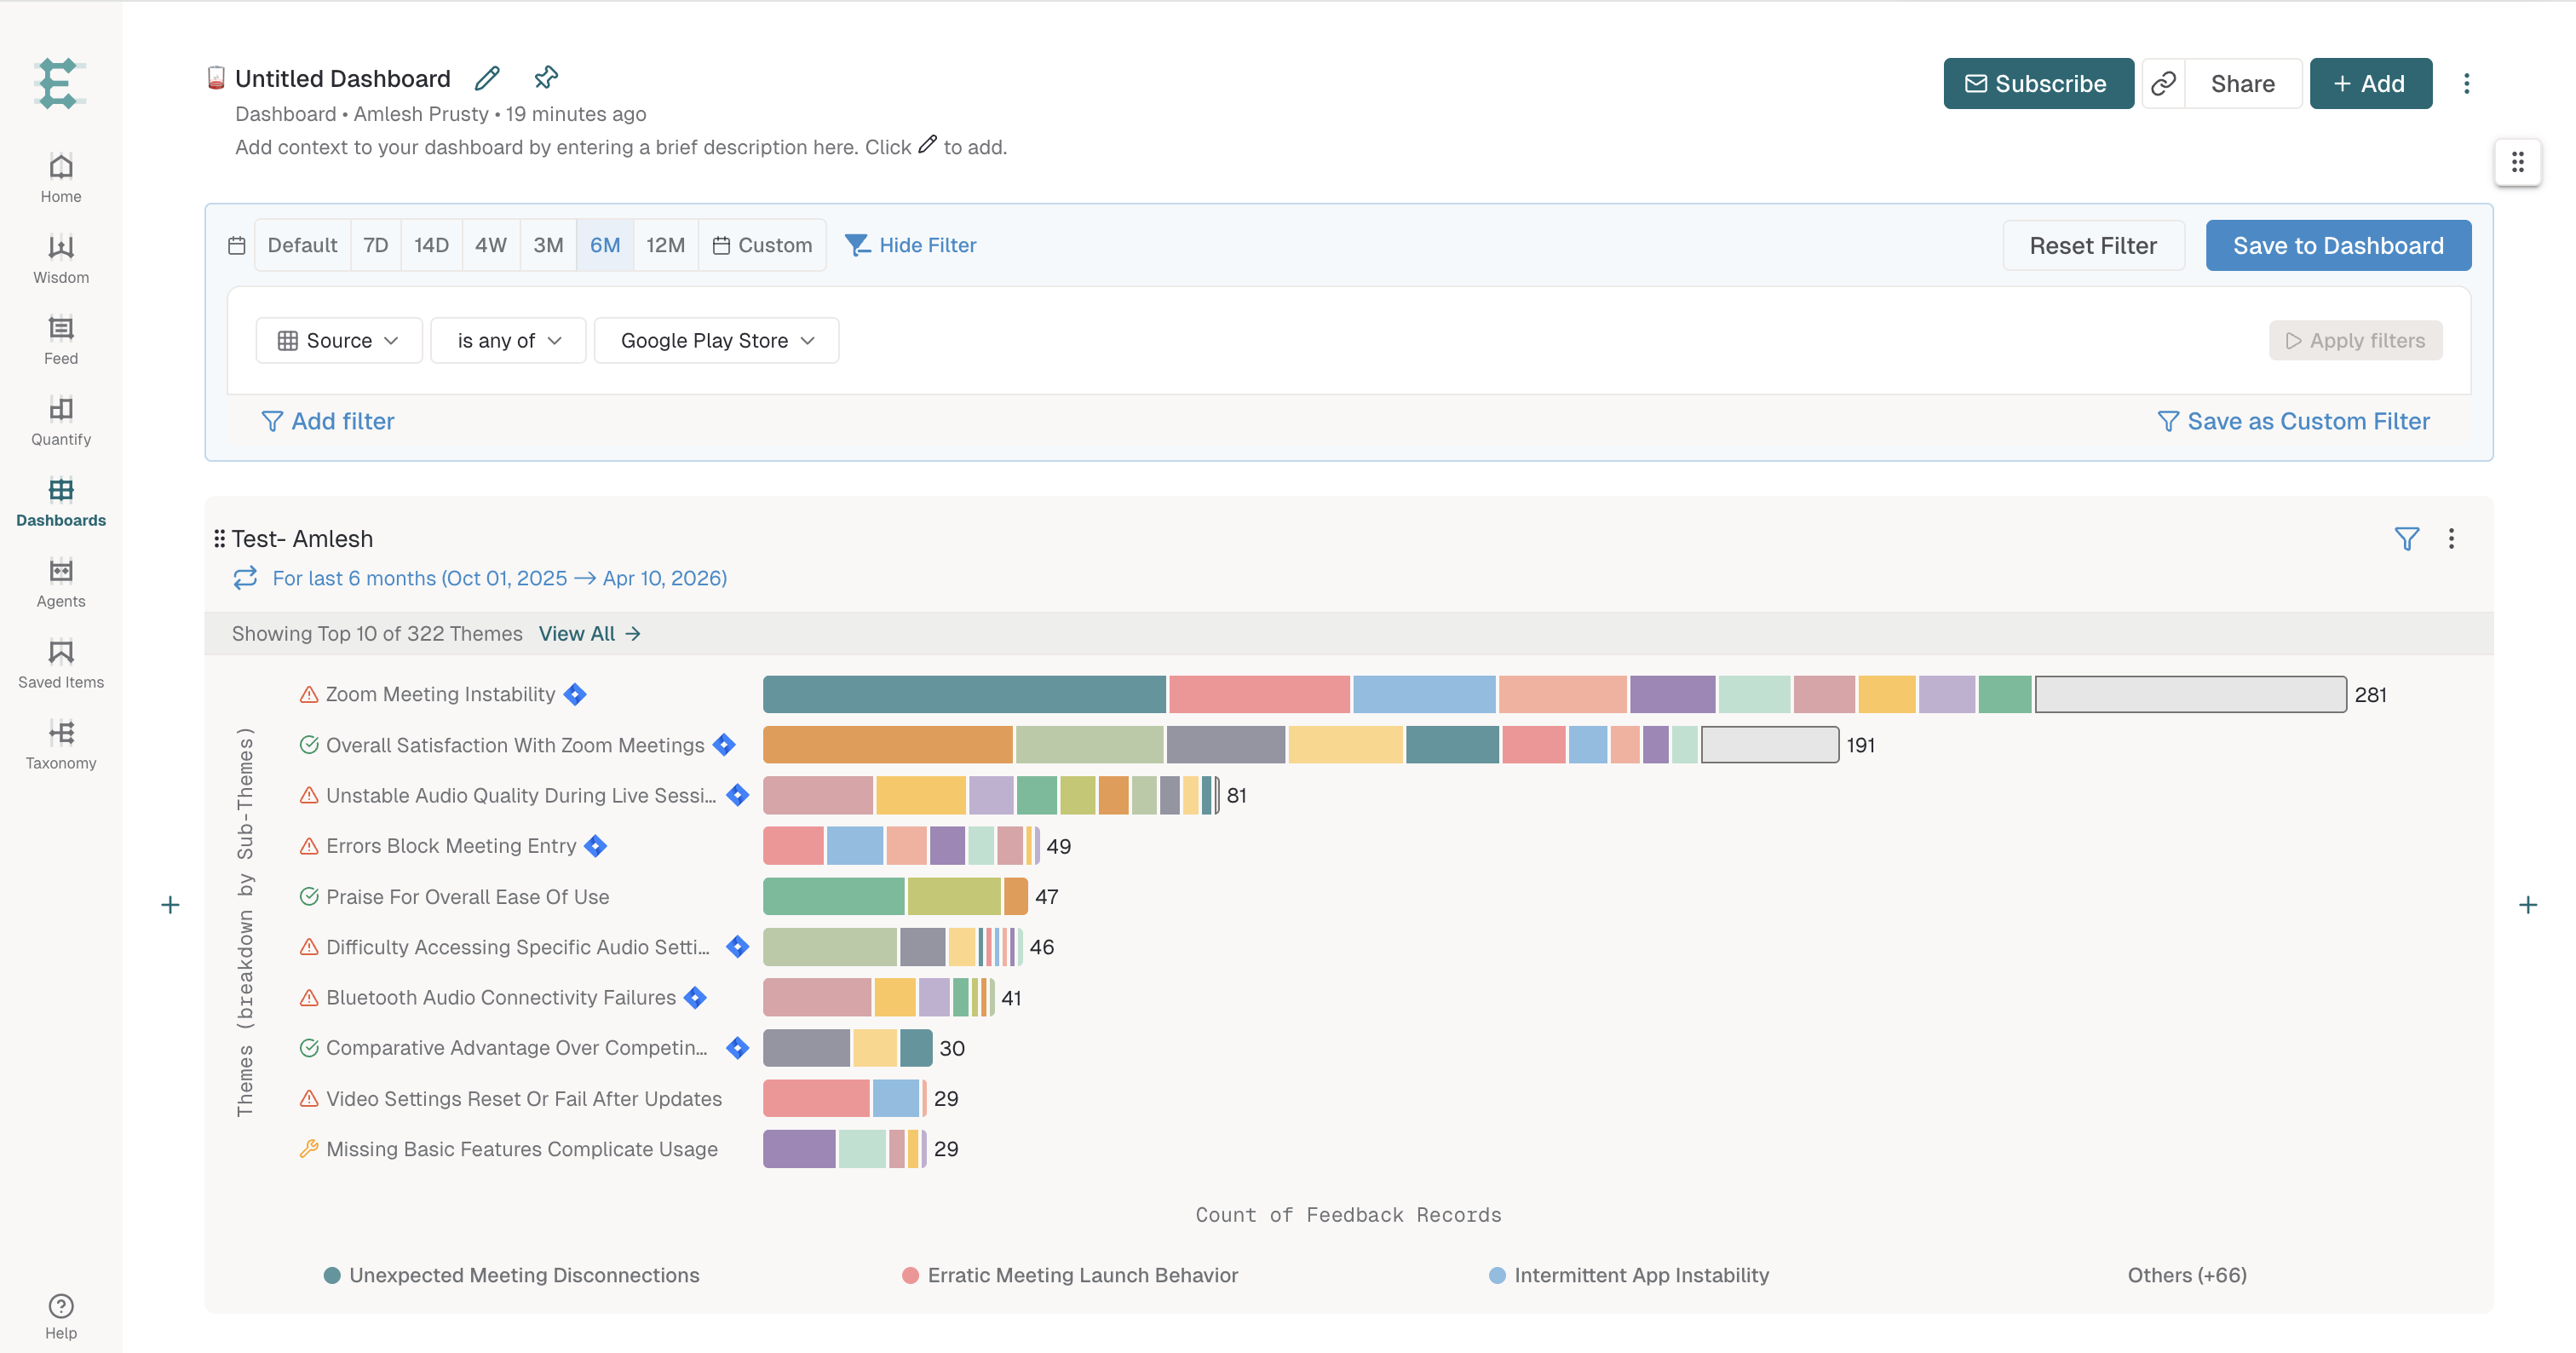The height and width of the screenshot is (1353, 2576).
Task: Open the Quantify sidebar section
Action: (61, 421)
